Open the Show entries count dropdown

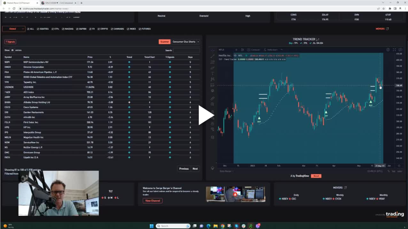(12, 50)
